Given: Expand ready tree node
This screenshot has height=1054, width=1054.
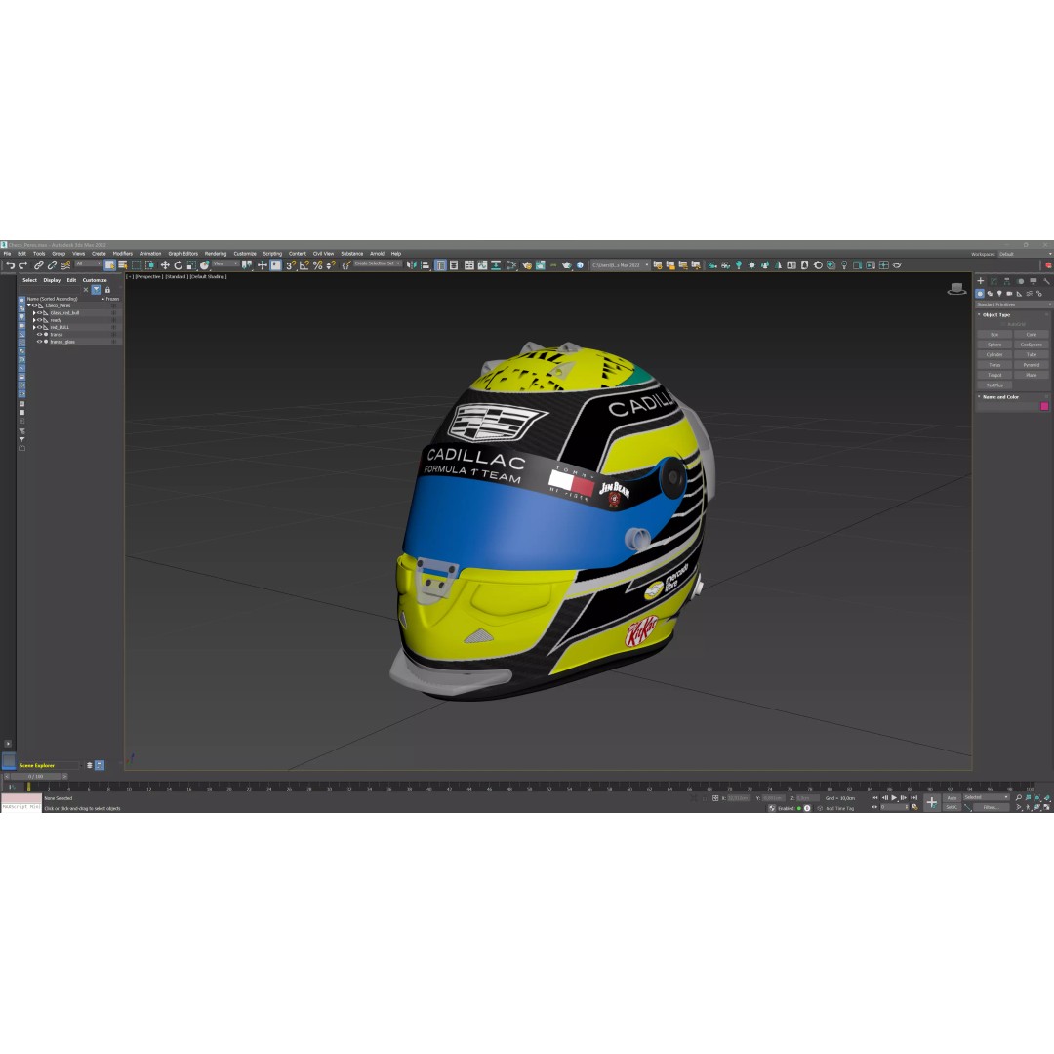Looking at the screenshot, I should pyautogui.click(x=34, y=320).
